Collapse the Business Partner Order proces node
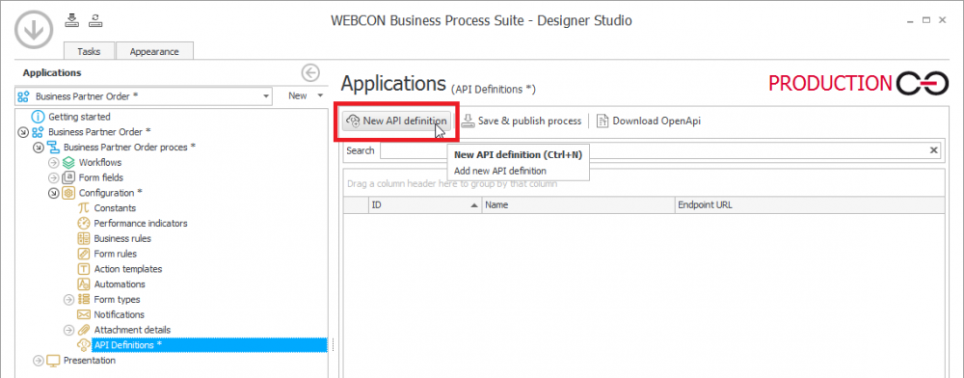This screenshot has width=964, height=378. (x=39, y=148)
